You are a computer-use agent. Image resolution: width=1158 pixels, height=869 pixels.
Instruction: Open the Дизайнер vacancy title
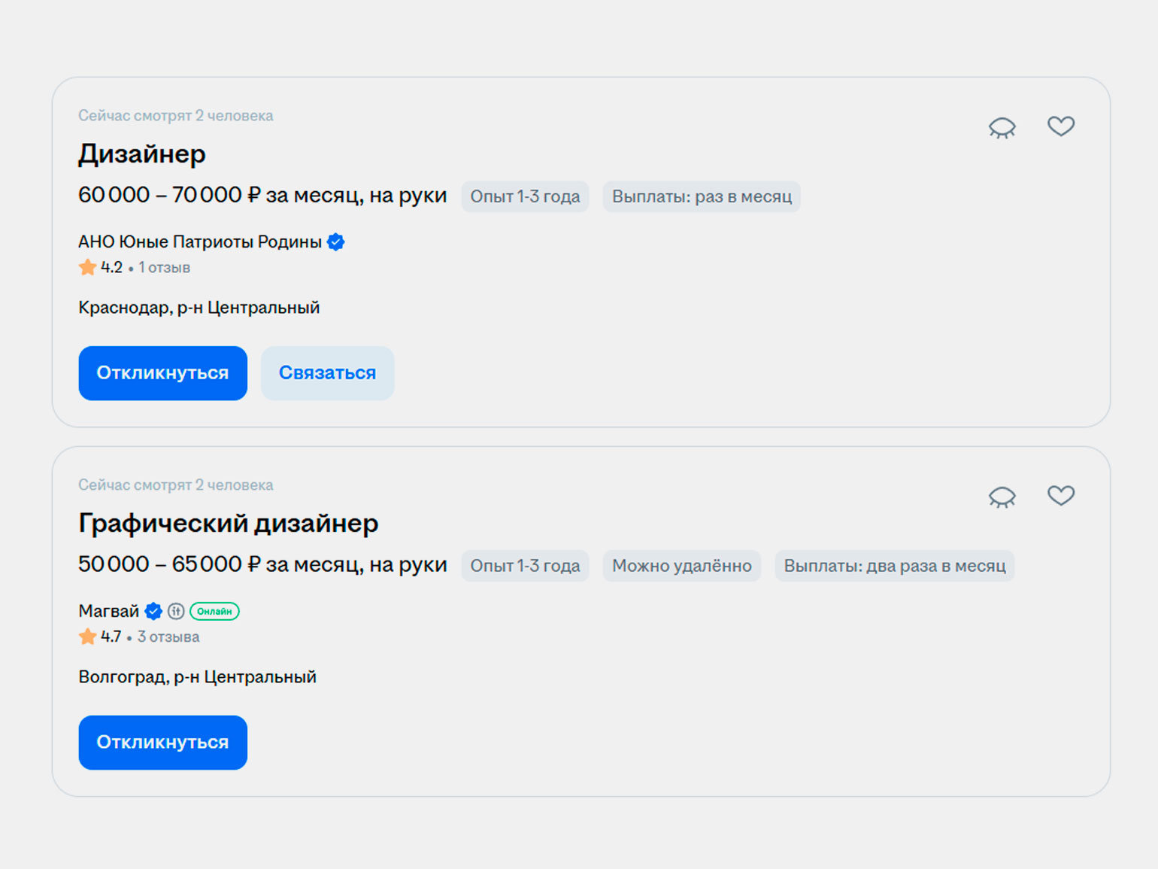click(142, 154)
